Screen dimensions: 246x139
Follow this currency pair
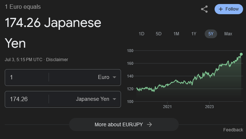[x=229, y=9]
